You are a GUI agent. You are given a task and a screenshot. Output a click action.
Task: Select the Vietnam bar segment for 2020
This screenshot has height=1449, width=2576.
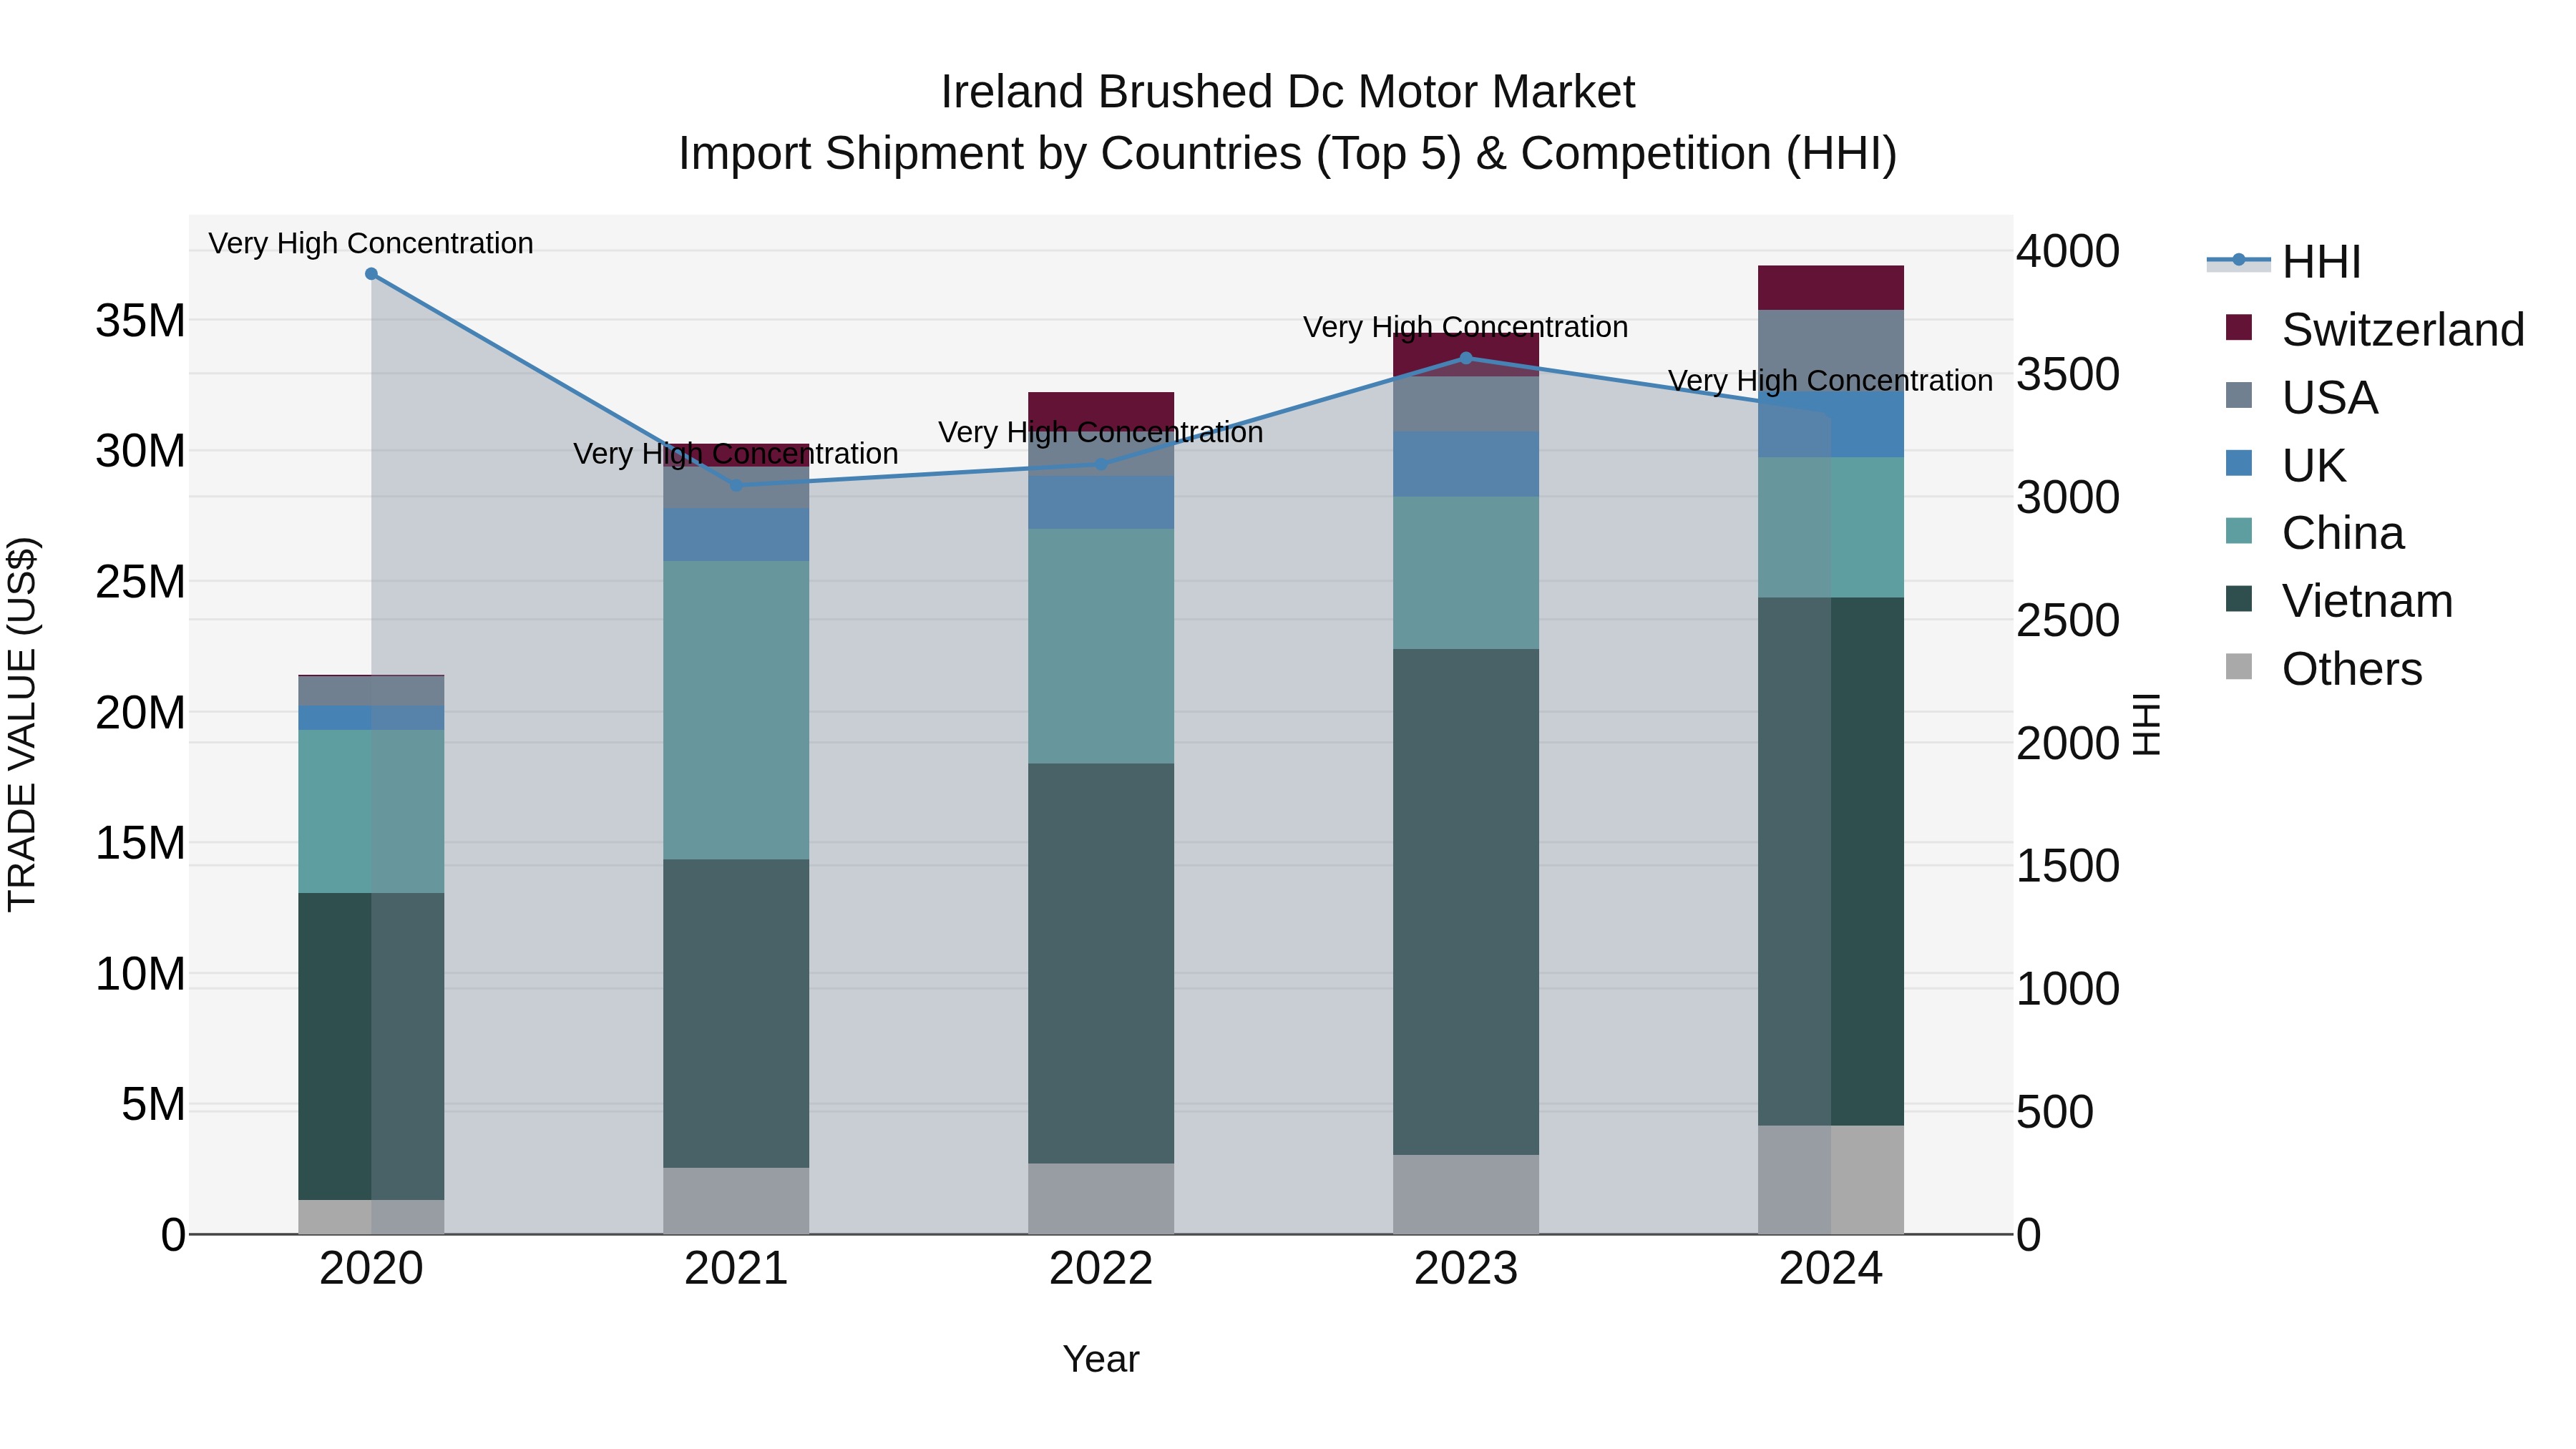point(371,1046)
